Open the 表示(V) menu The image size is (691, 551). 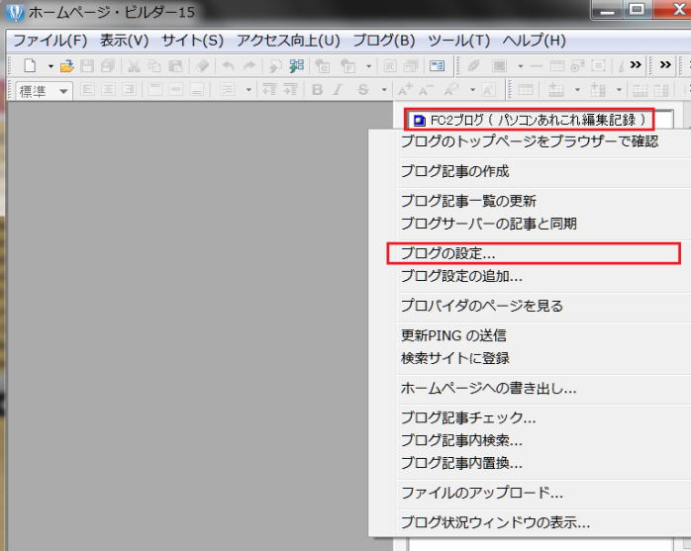coord(125,41)
